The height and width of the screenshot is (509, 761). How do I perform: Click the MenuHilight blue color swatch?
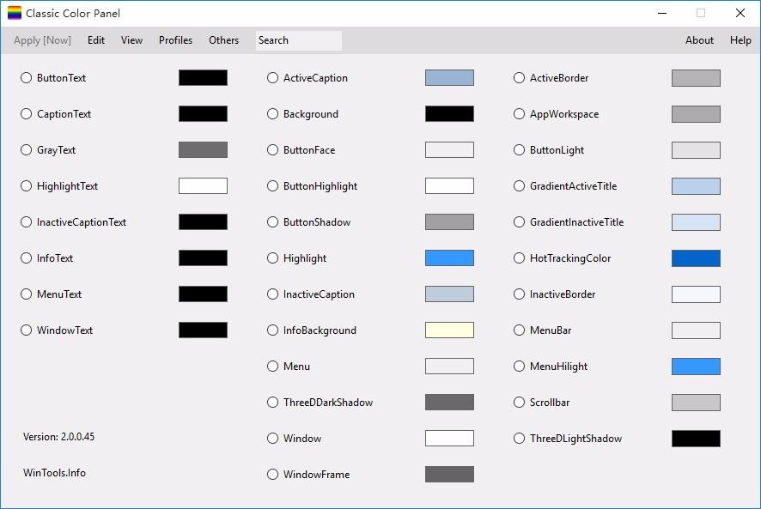(x=696, y=367)
